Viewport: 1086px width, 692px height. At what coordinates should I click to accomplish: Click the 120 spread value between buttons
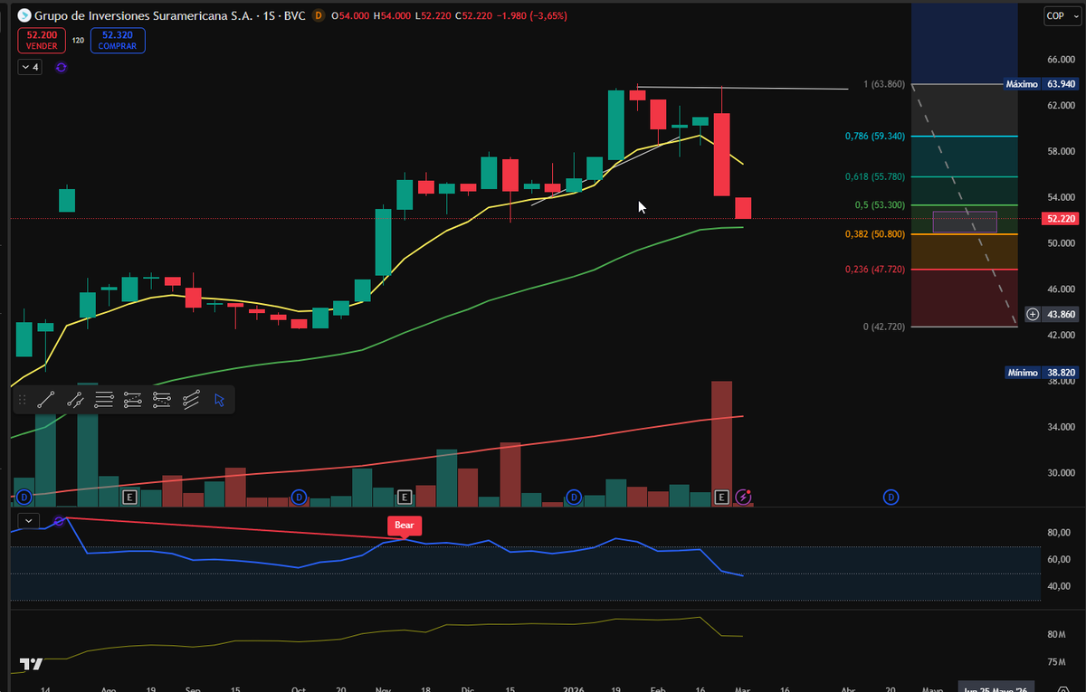pyautogui.click(x=79, y=40)
